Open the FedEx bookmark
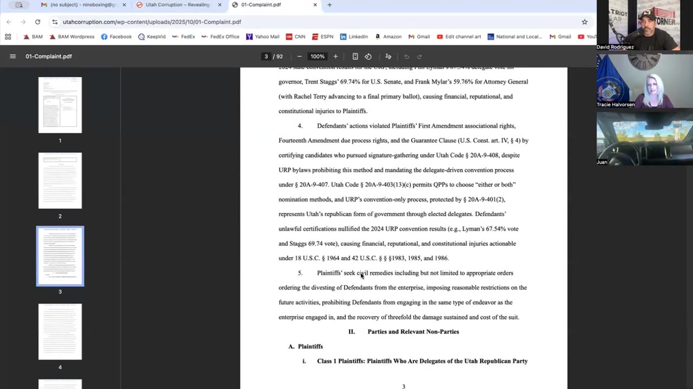Image resolution: width=693 pixels, height=389 pixels. point(183,37)
